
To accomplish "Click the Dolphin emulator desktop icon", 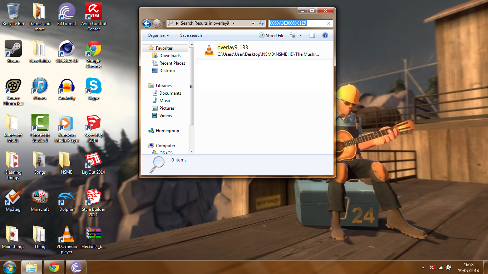I will click(66, 200).
